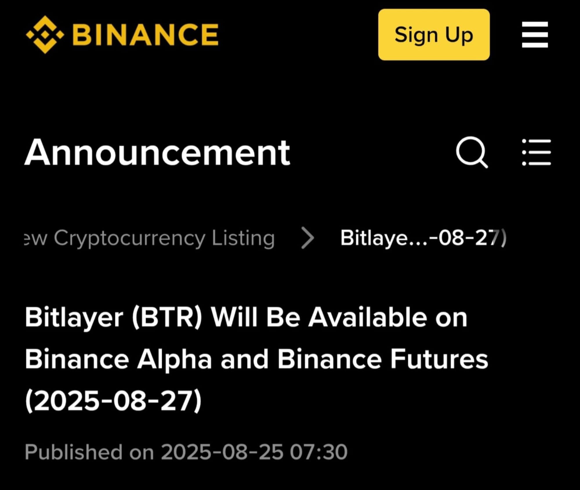Click "Will Be Available on" title text

(x=339, y=317)
